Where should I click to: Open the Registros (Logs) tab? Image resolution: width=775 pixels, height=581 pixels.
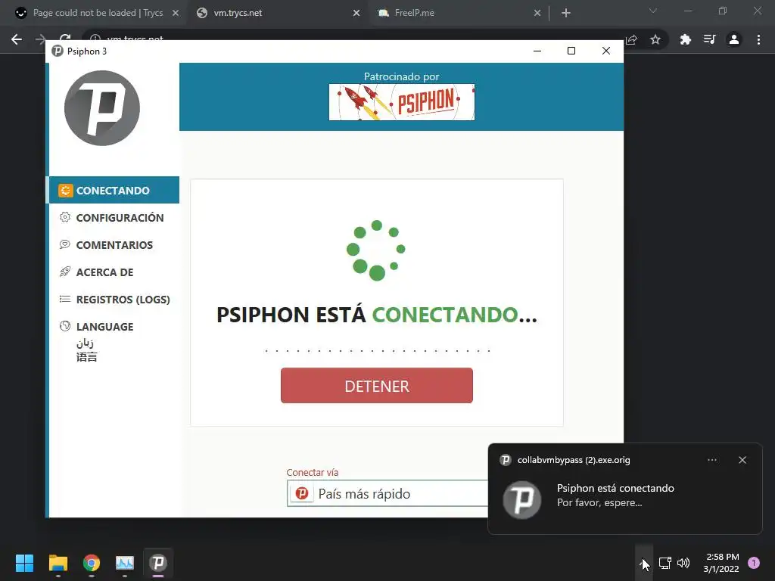pos(114,299)
